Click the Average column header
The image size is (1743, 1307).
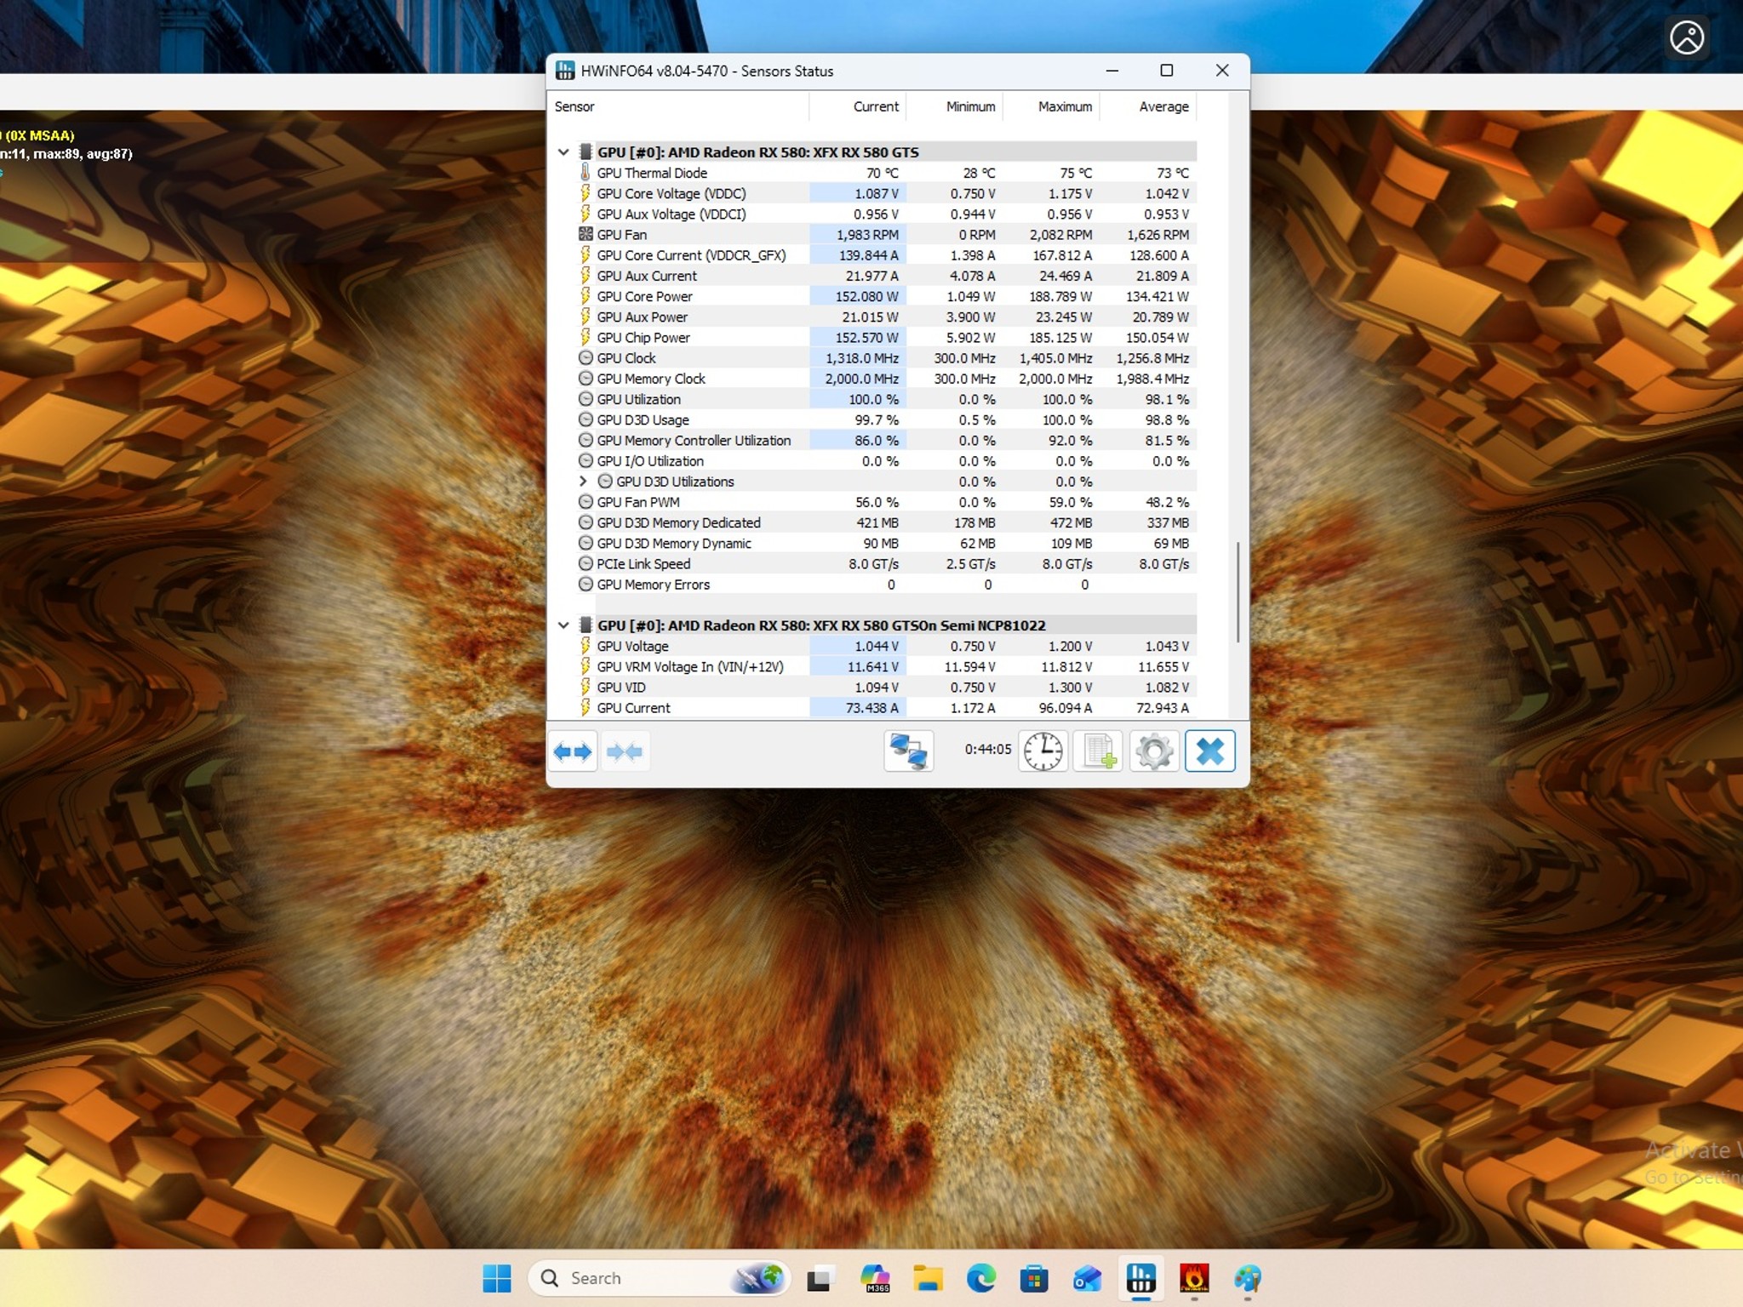point(1148,106)
